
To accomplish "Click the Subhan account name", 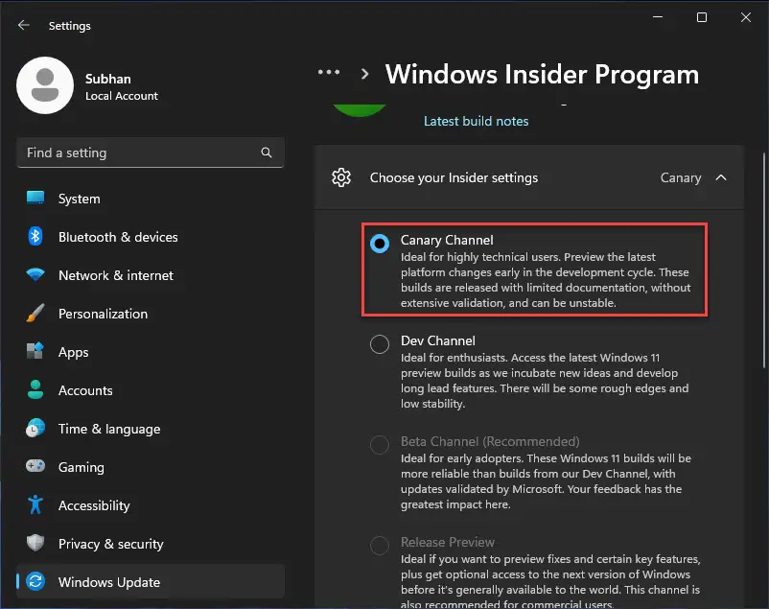I will point(108,79).
